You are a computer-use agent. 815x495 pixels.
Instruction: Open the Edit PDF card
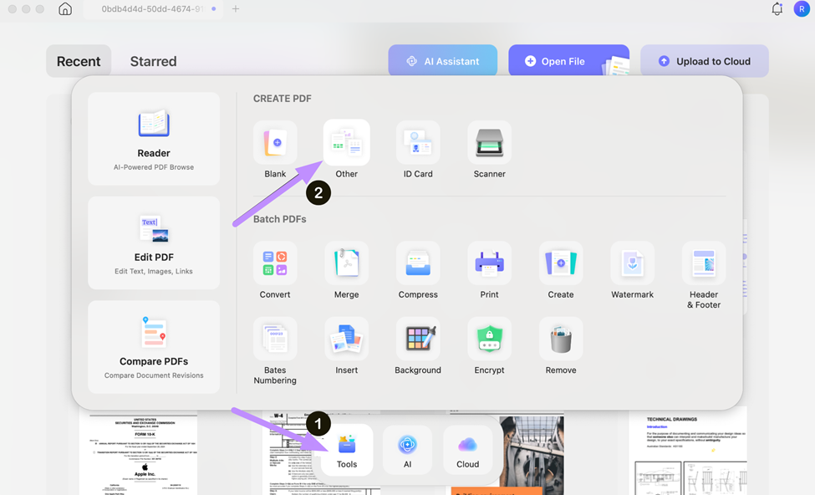point(154,242)
